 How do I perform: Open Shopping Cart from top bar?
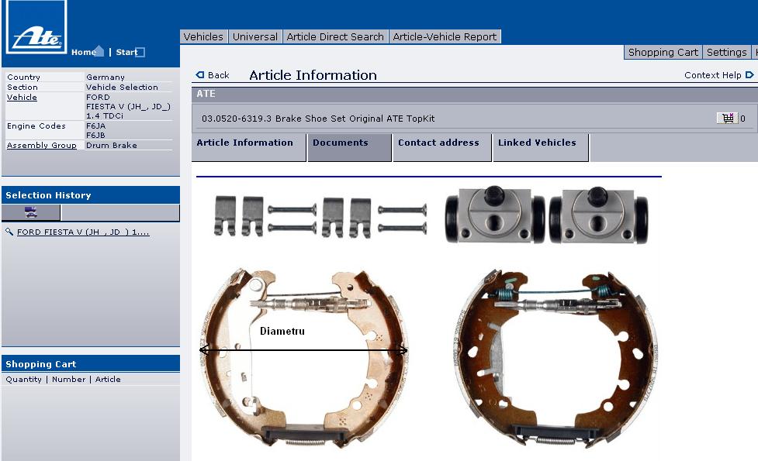(663, 52)
